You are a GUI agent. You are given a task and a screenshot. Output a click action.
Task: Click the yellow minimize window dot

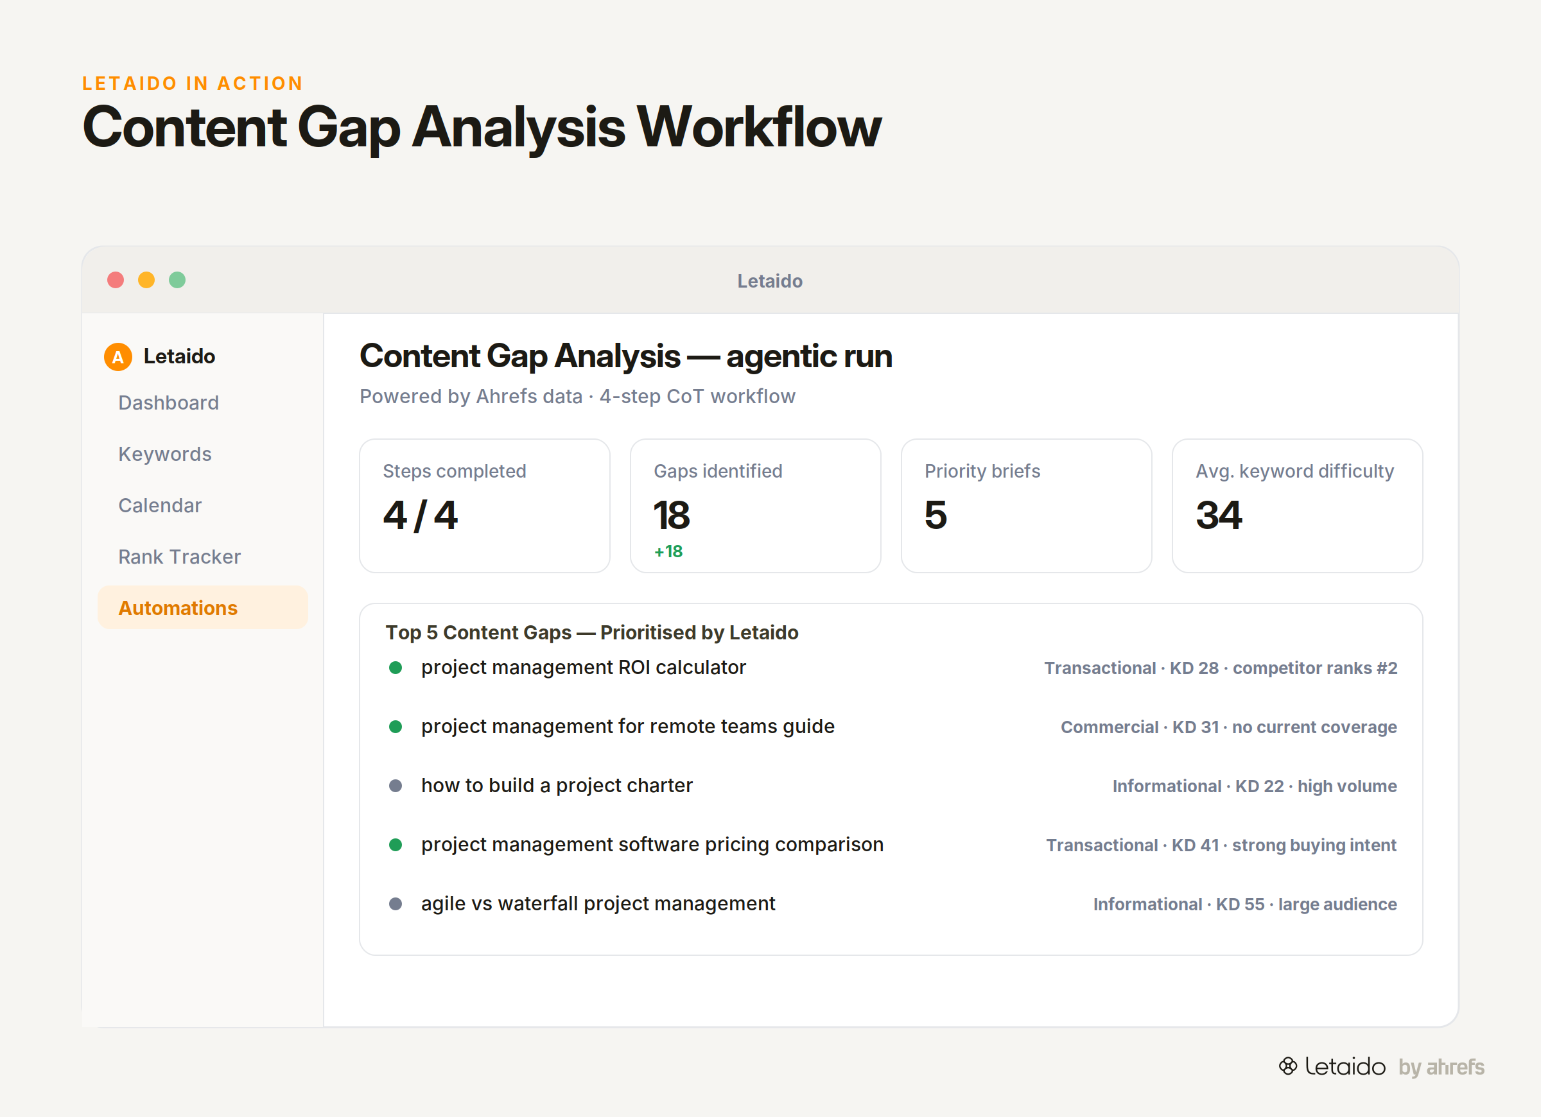coord(146,280)
